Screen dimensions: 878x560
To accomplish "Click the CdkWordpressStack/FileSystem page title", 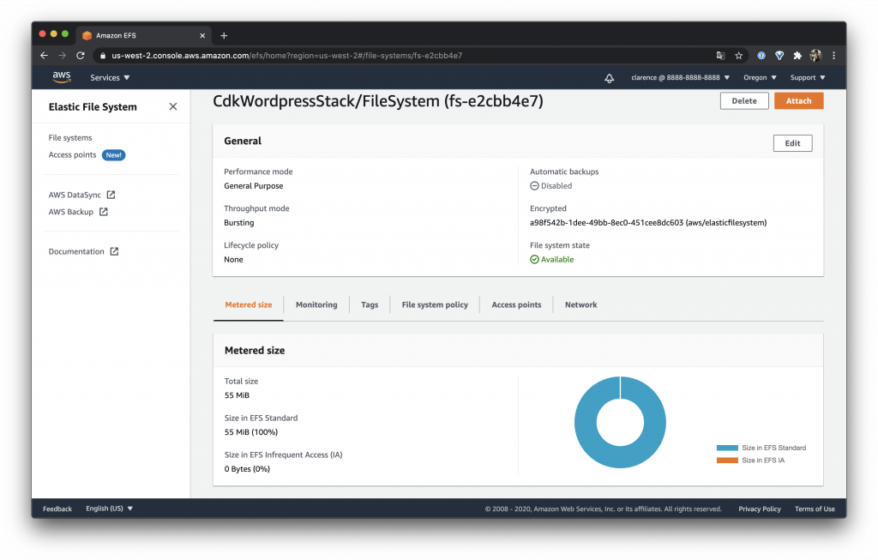I will pyautogui.click(x=378, y=101).
